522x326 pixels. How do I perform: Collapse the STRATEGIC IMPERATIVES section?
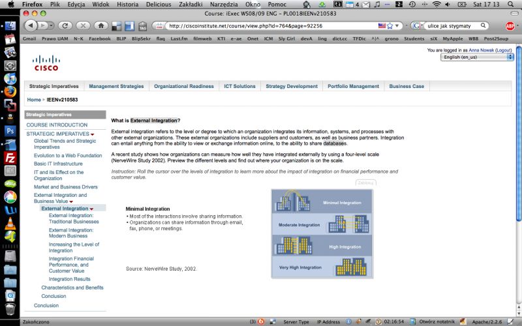pos(92,134)
